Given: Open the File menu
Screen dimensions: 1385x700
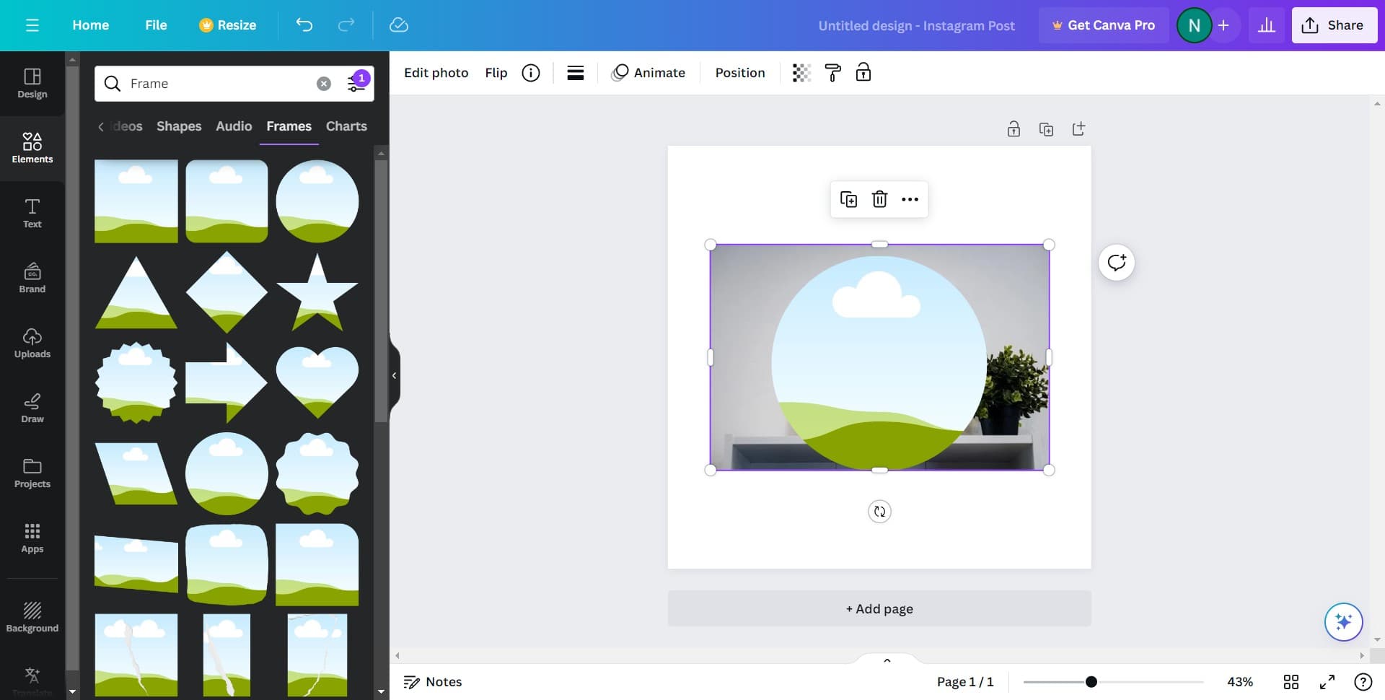Looking at the screenshot, I should click(156, 25).
